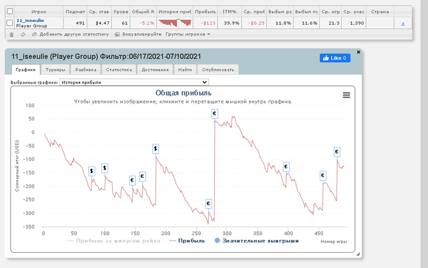The image size is (428, 268).
Task: Sort by the 'Страна' column header
Action: [x=380, y=12]
